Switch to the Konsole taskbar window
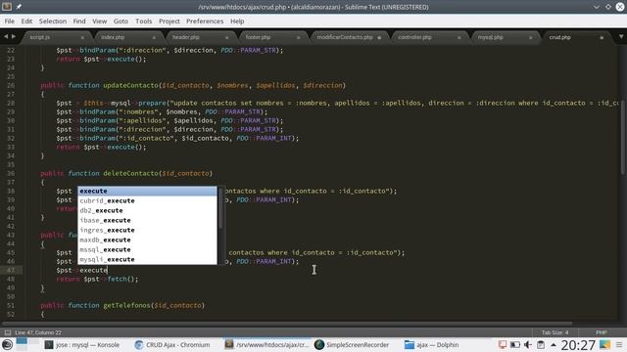The image size is (627, 352). (82, 345)
